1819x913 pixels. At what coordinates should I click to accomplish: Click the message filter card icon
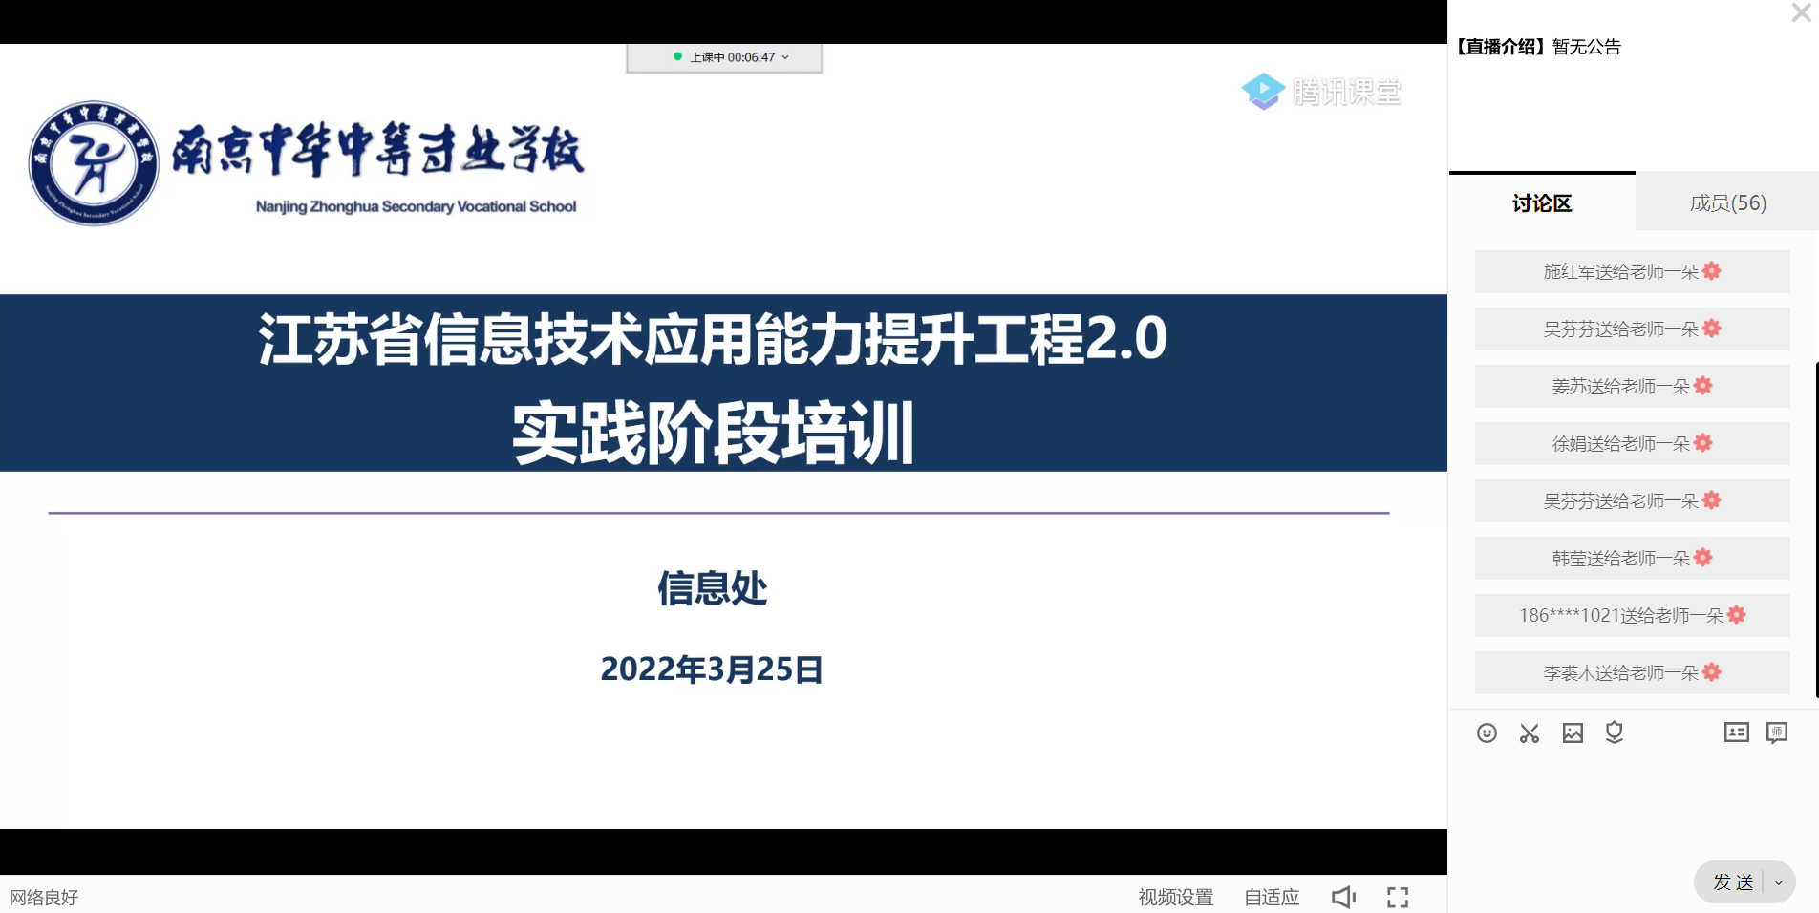tap(1737, 733)
